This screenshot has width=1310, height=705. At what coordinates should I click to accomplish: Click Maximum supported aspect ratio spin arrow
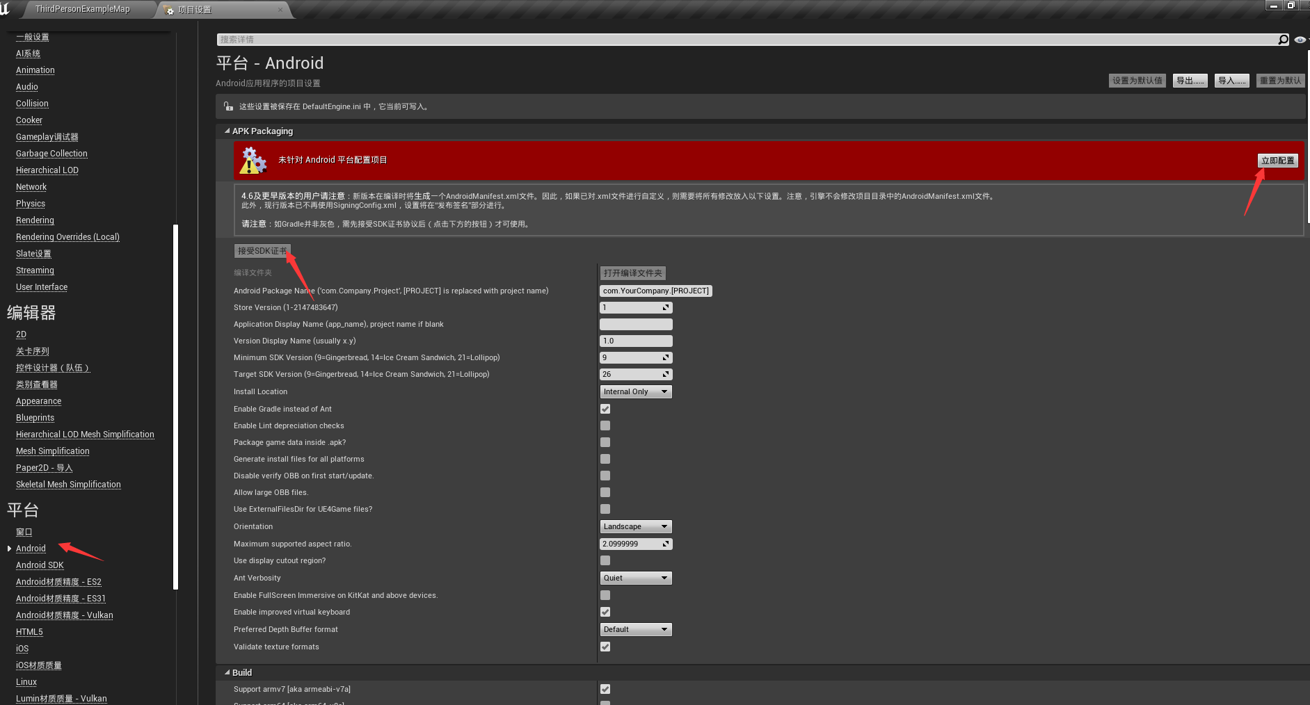[x=666, y=544]
